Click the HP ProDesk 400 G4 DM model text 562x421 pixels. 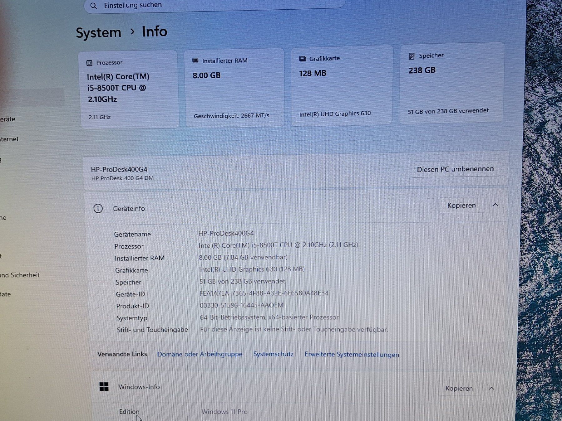pyautogui.click(x=122, y=178)
